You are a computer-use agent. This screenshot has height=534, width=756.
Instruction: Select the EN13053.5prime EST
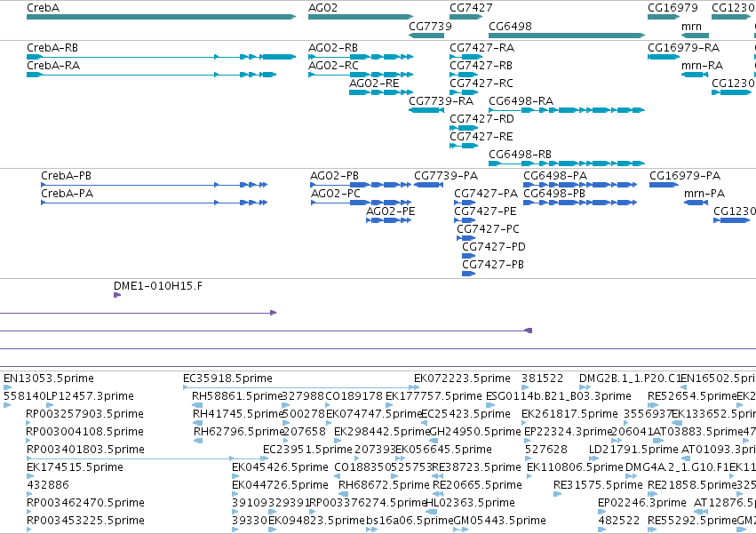(x=8, y=387)
